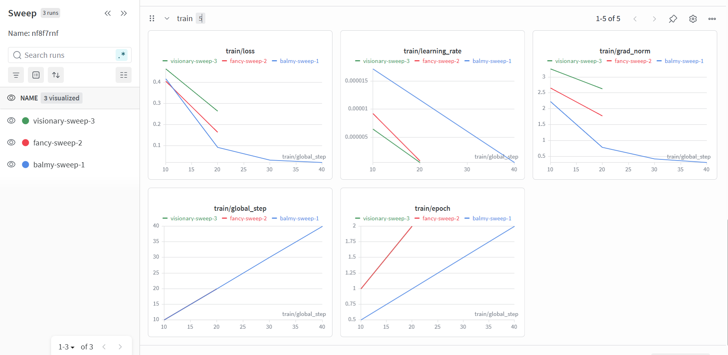Open the train section three-dot menu
The height and width of the screenshot is (355, 728).
click(x=712, y=19)
